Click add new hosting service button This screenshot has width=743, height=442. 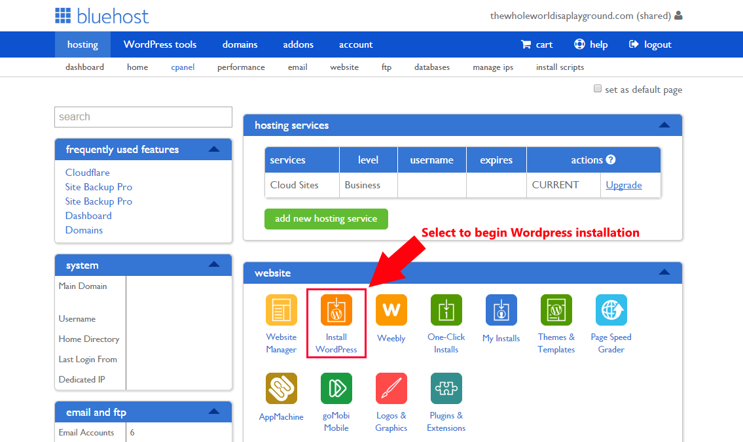326,218
